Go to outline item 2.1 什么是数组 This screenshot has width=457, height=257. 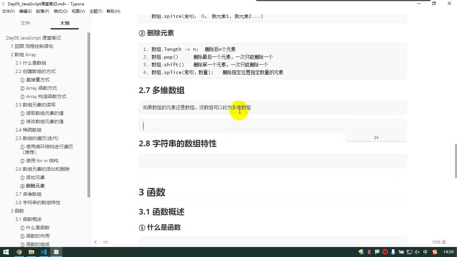pyautogui.click(x=31, y=63)
